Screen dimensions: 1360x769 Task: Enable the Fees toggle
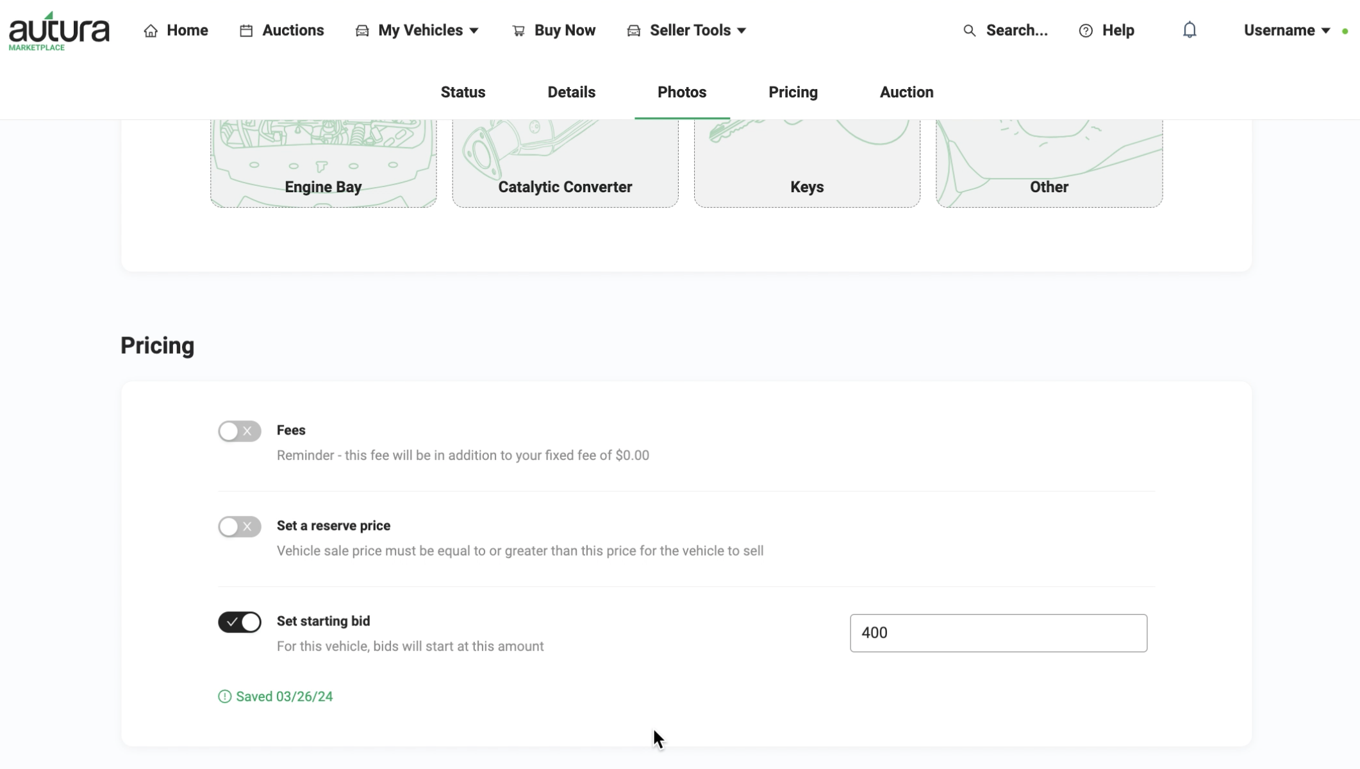click(x=240, y=431)
